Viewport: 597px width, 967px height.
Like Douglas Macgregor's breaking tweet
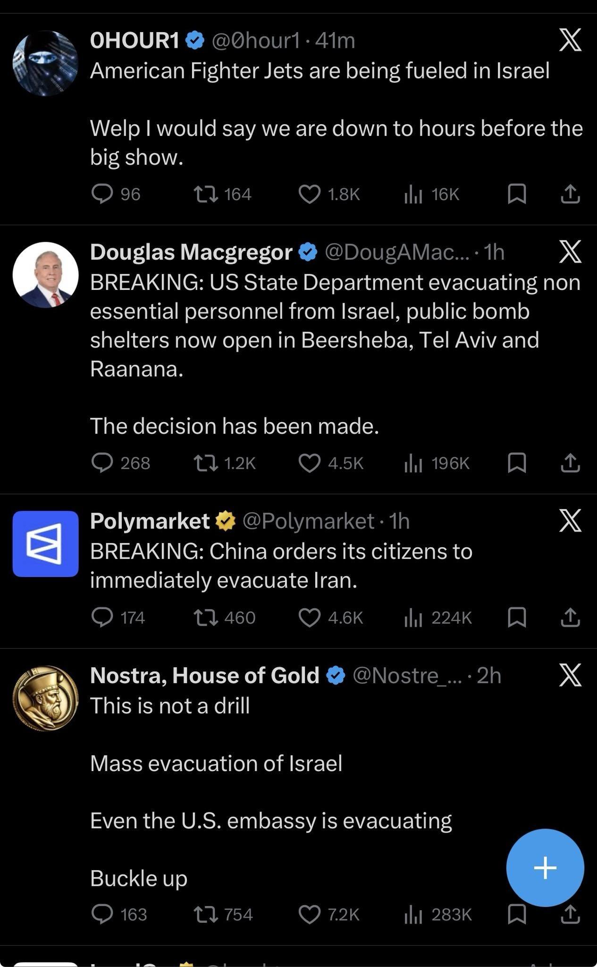310,463
